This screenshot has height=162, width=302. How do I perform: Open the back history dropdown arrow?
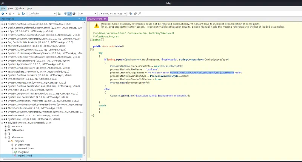[6, 14]
